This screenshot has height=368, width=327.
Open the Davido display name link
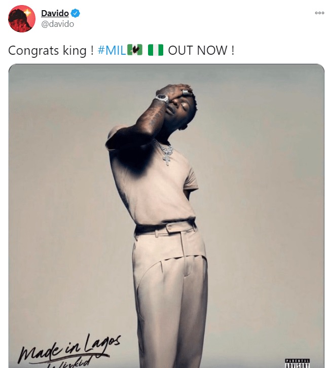click(55, 13)
